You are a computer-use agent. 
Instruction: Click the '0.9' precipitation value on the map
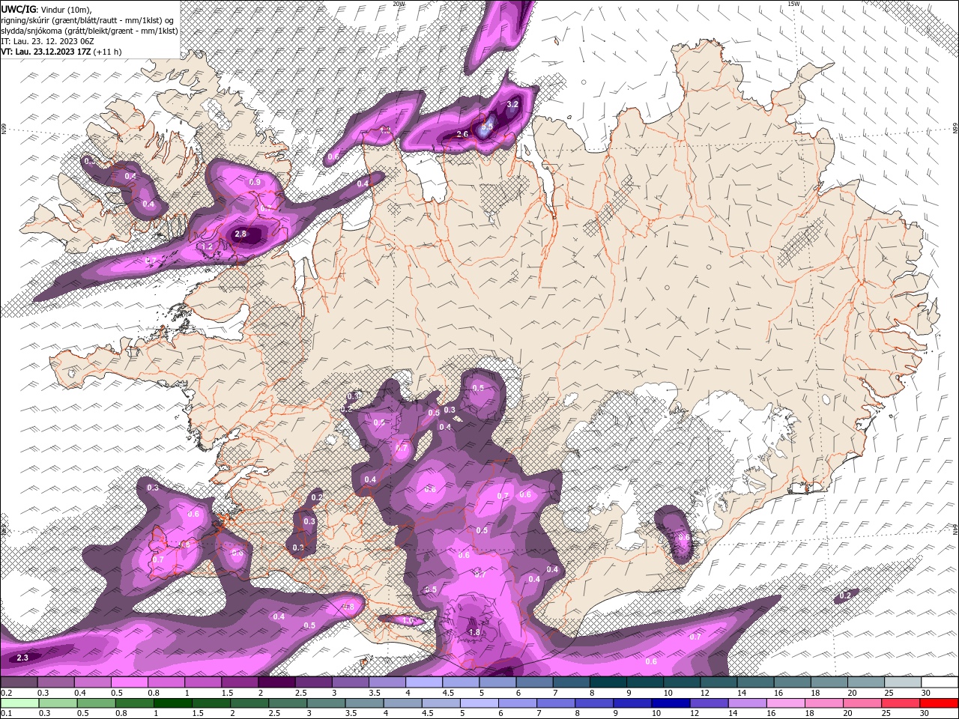click(x=255, y=182)
